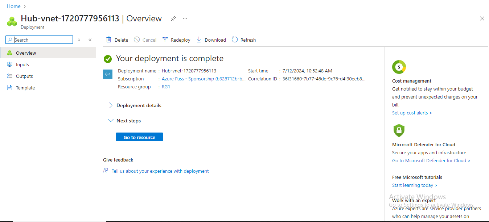
Task: Click the deployment name value Hub-vnet-1720777956113
Action: 189,71
